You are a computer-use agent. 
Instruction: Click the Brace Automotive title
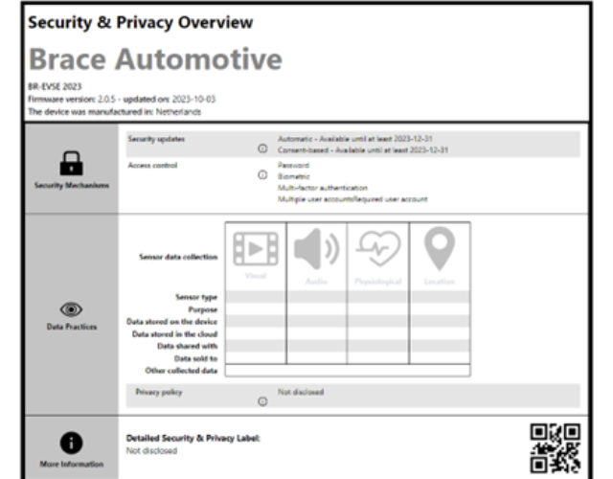point(155,59)
